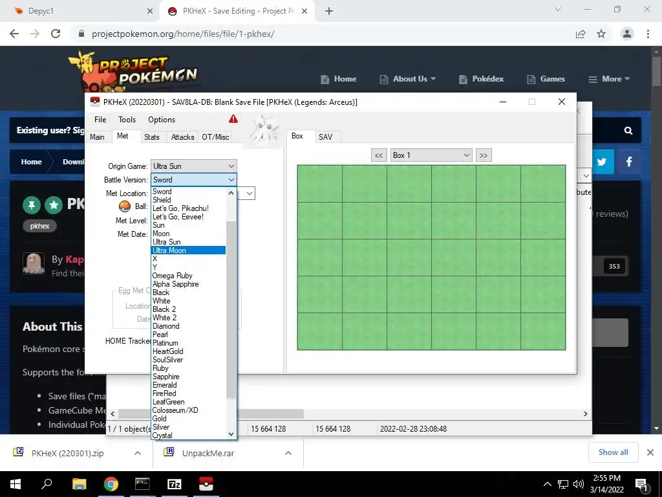Open the File menu in PKHeX
Image resolution: width=662 pixels, height=497 pixels.
click(x=100, y=120)
